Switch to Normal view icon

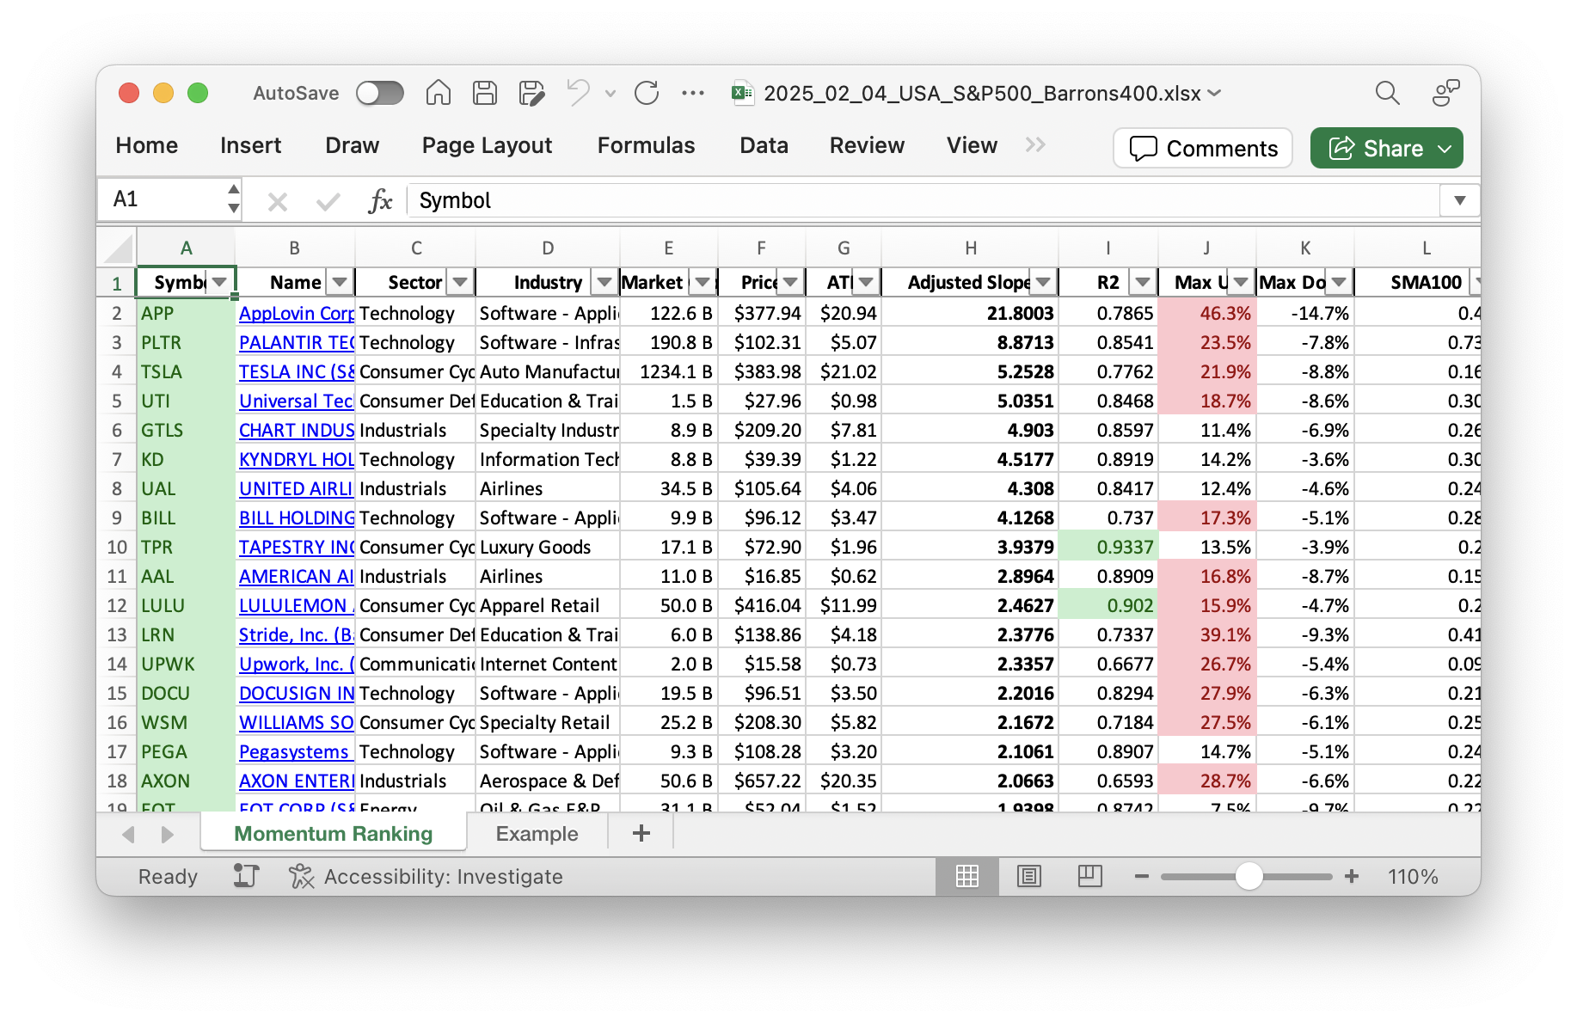[967, 876]
